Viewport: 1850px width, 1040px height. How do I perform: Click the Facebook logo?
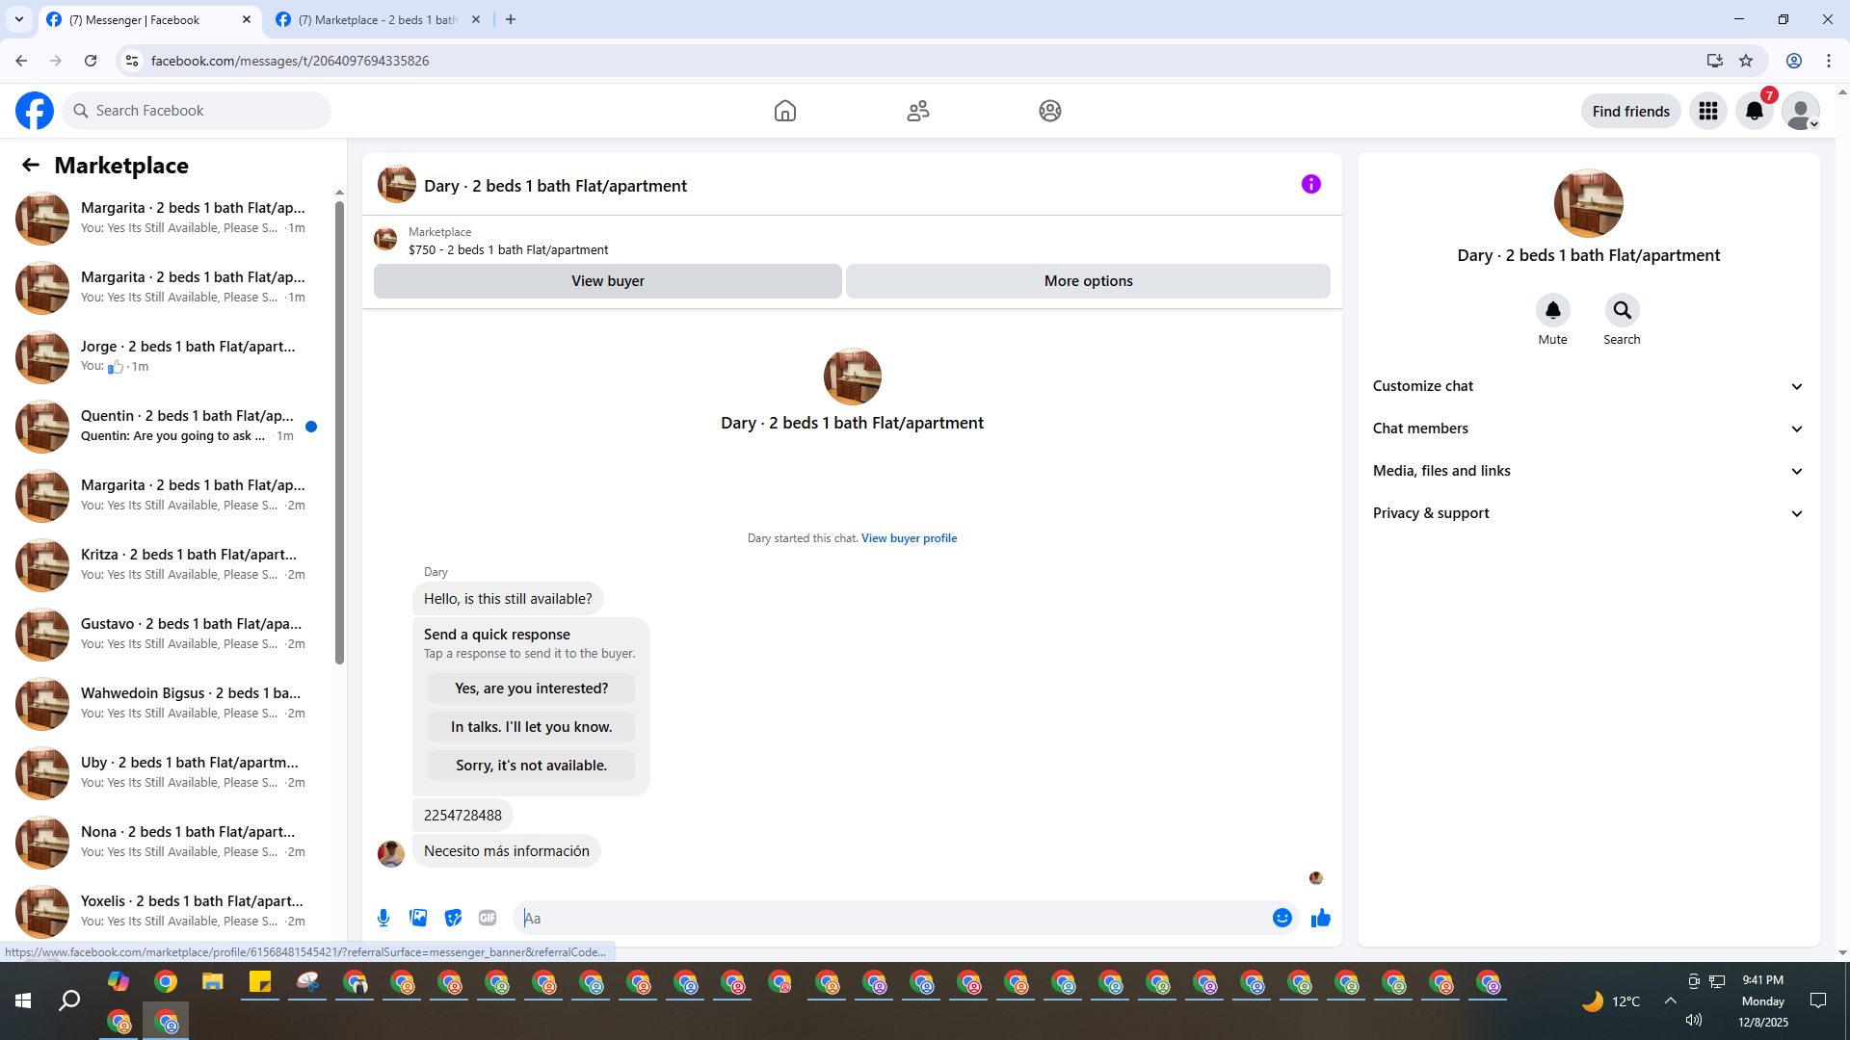(x=35, y=111)
